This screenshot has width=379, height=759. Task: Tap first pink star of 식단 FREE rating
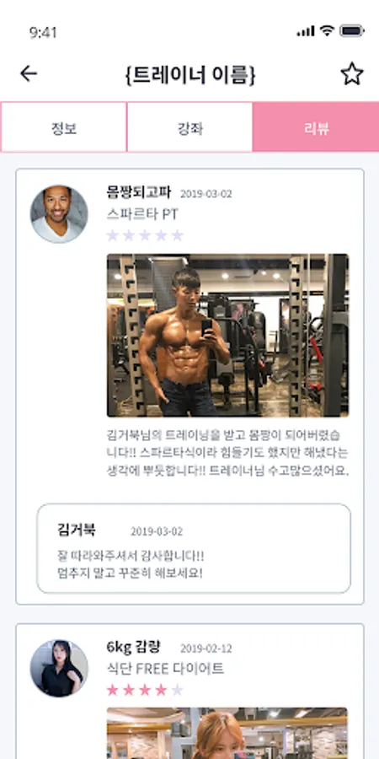[x=113, y=690]
